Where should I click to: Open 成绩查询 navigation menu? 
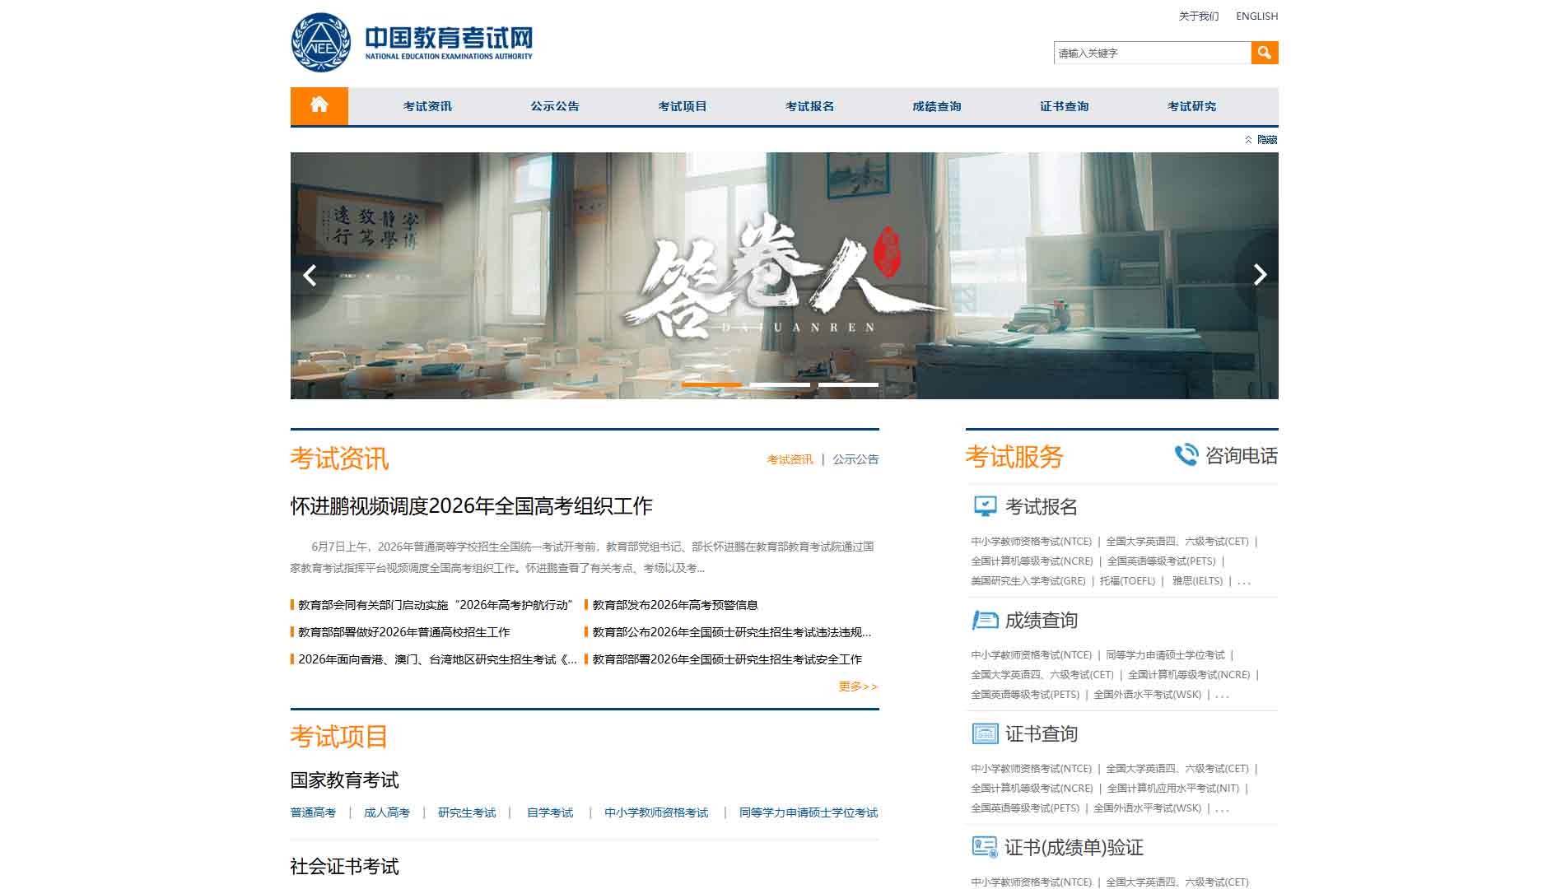pyautogui.click(x=937, y=106)
